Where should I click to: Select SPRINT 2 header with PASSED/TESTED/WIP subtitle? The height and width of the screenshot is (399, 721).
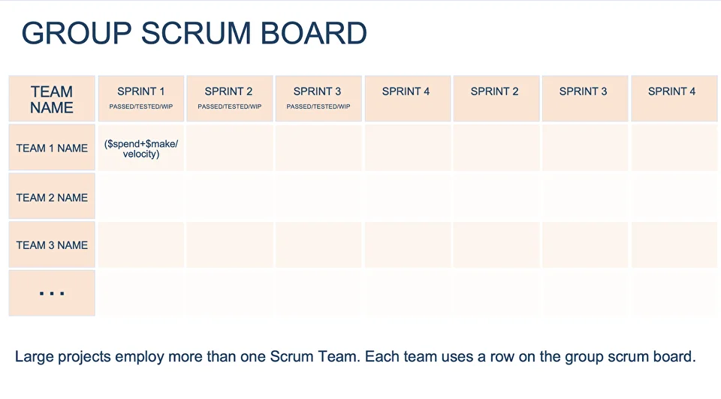(x=230, y=99)
